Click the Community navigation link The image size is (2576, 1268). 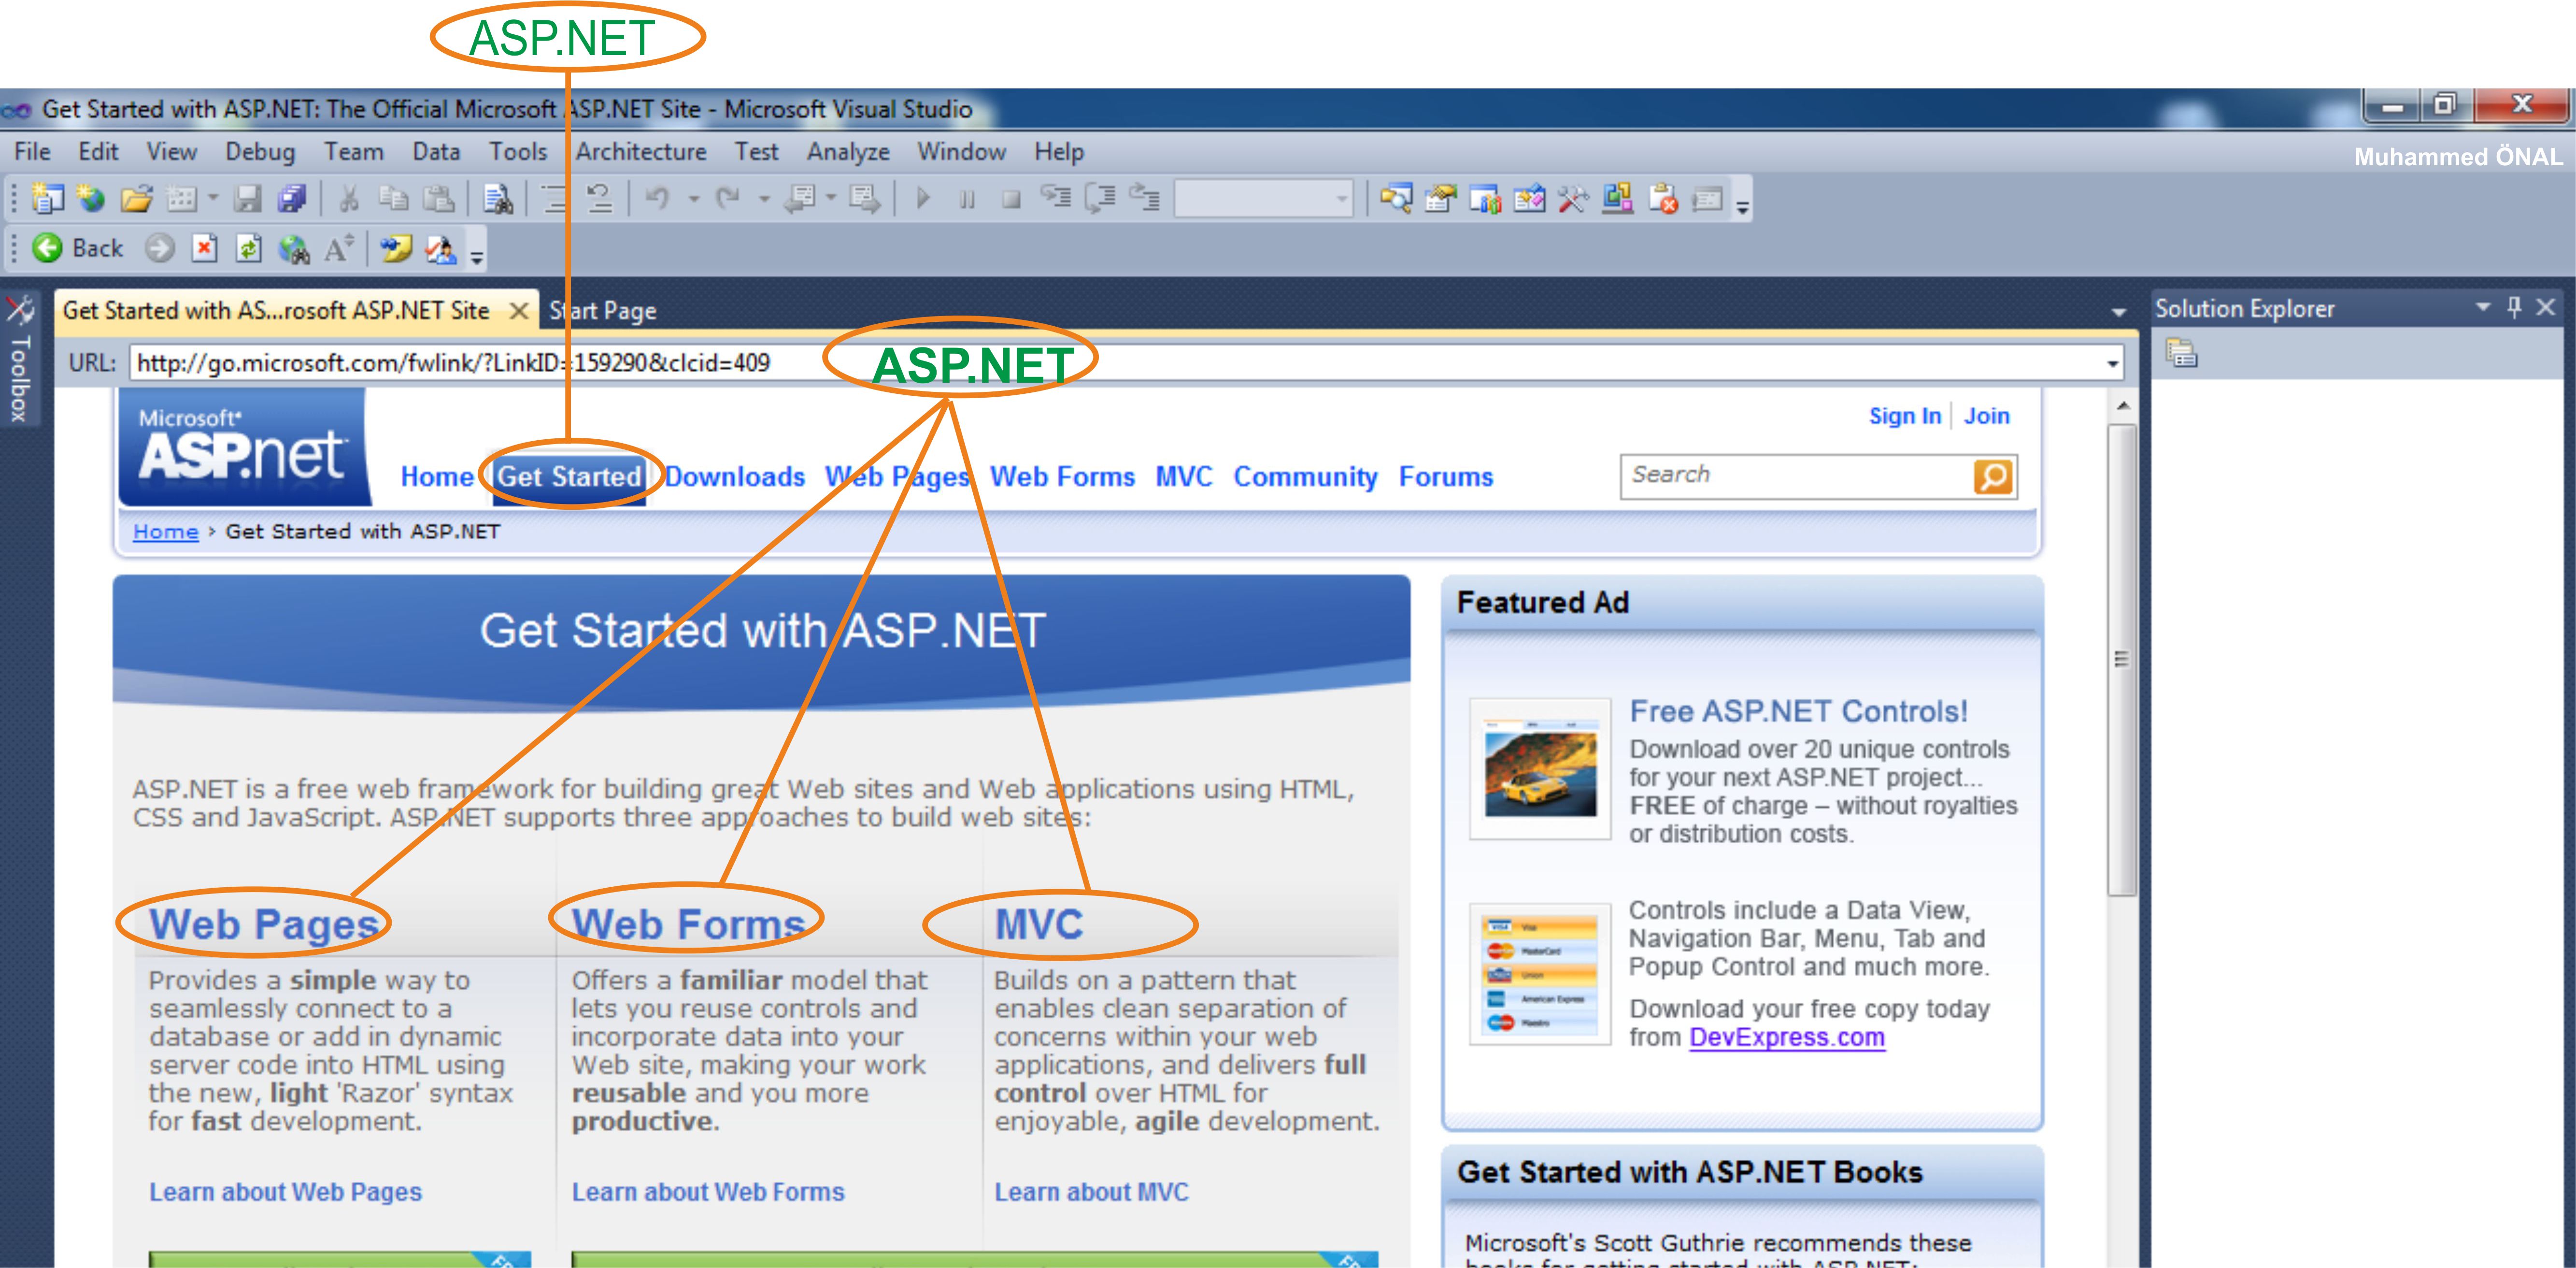point(1305,476)
